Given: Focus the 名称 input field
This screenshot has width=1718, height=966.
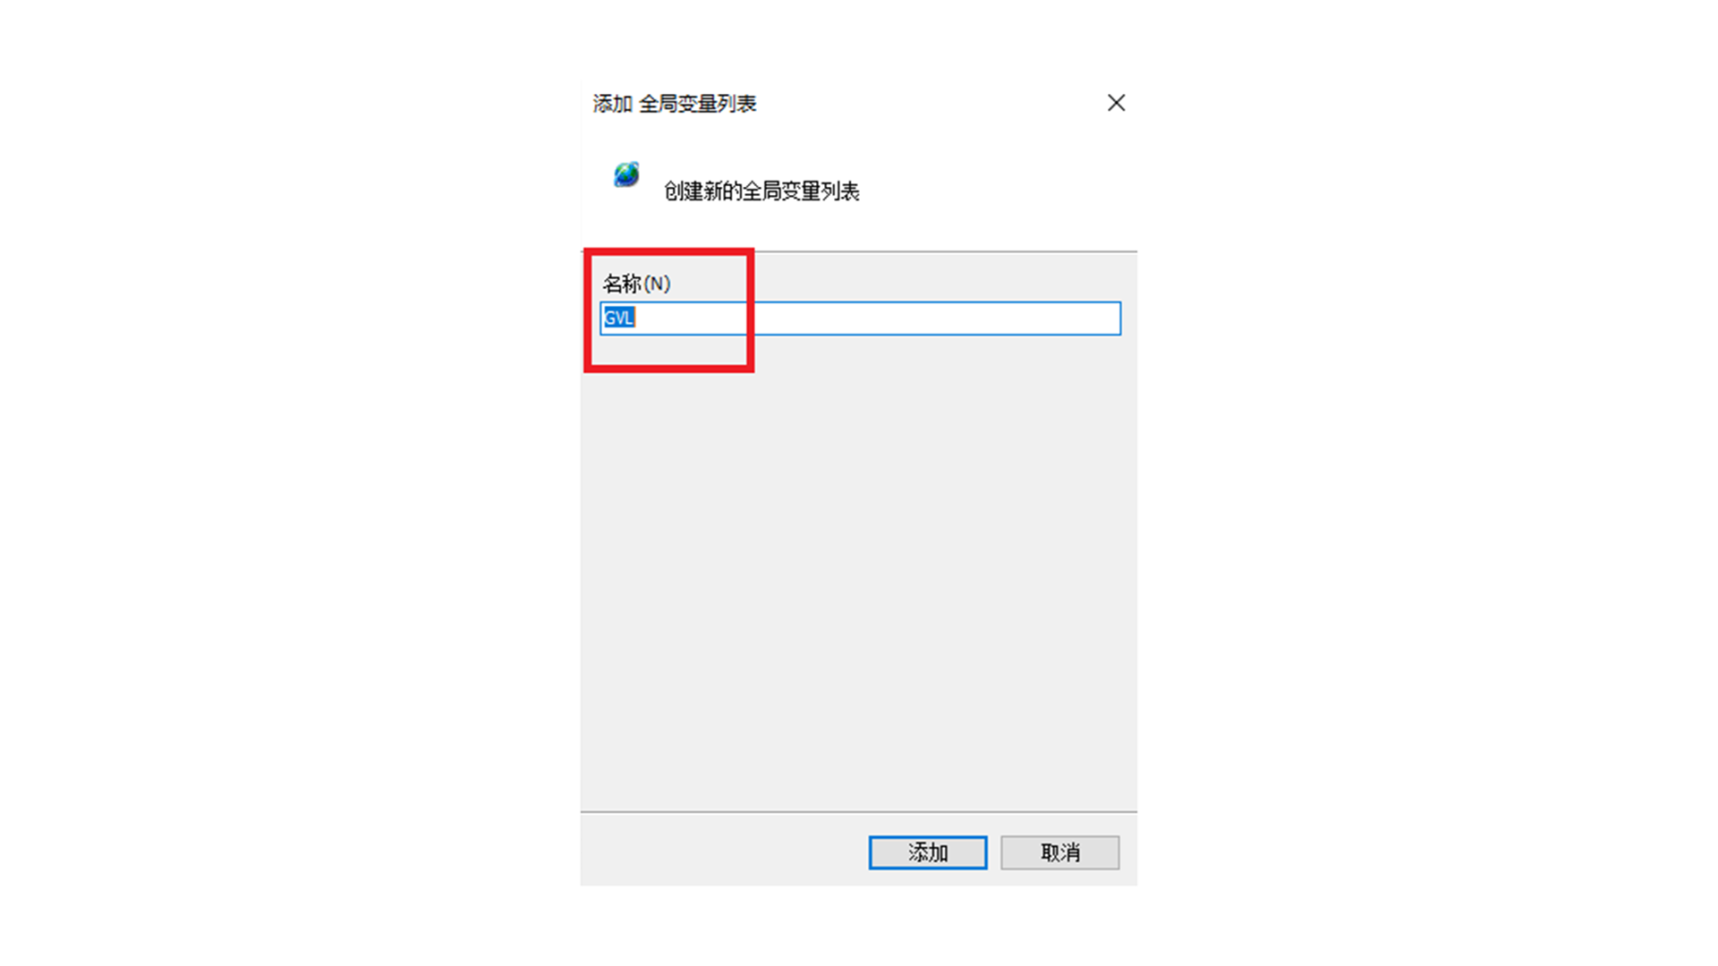Looking at the screenshot, I should pos(860,318).
